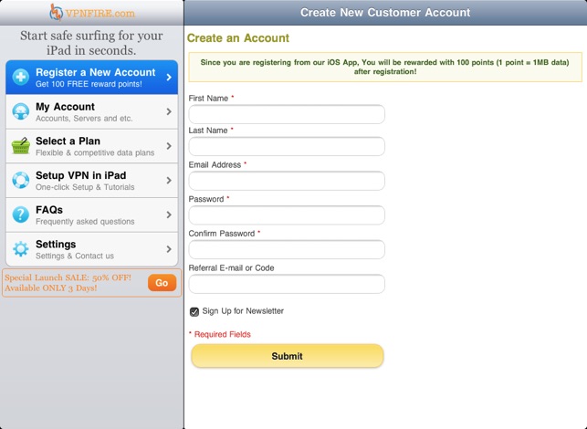Click the Settings gear icon
This screenshot has width=587, height=429.
tap(21, 249)
